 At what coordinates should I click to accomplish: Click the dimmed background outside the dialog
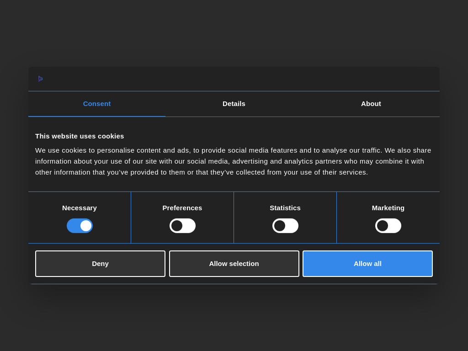pos(234,320)
